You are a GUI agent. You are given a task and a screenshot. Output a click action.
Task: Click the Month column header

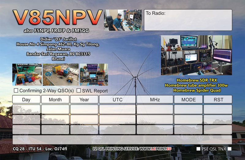click(x=55, y=99)
